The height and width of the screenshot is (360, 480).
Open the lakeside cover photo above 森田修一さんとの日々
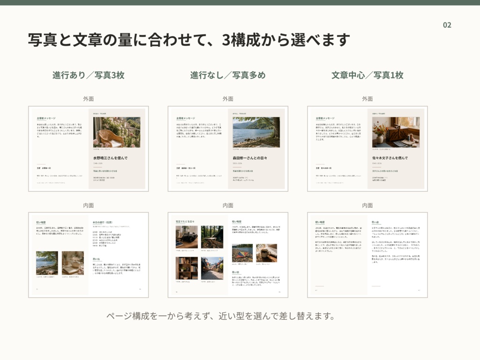(x=256, y=132)
